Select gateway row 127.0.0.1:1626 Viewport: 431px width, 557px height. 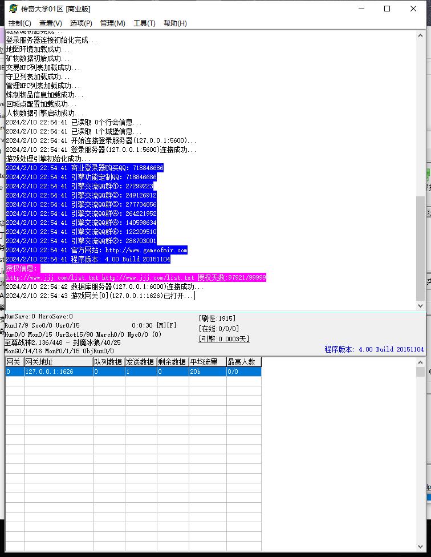point(133,372)
